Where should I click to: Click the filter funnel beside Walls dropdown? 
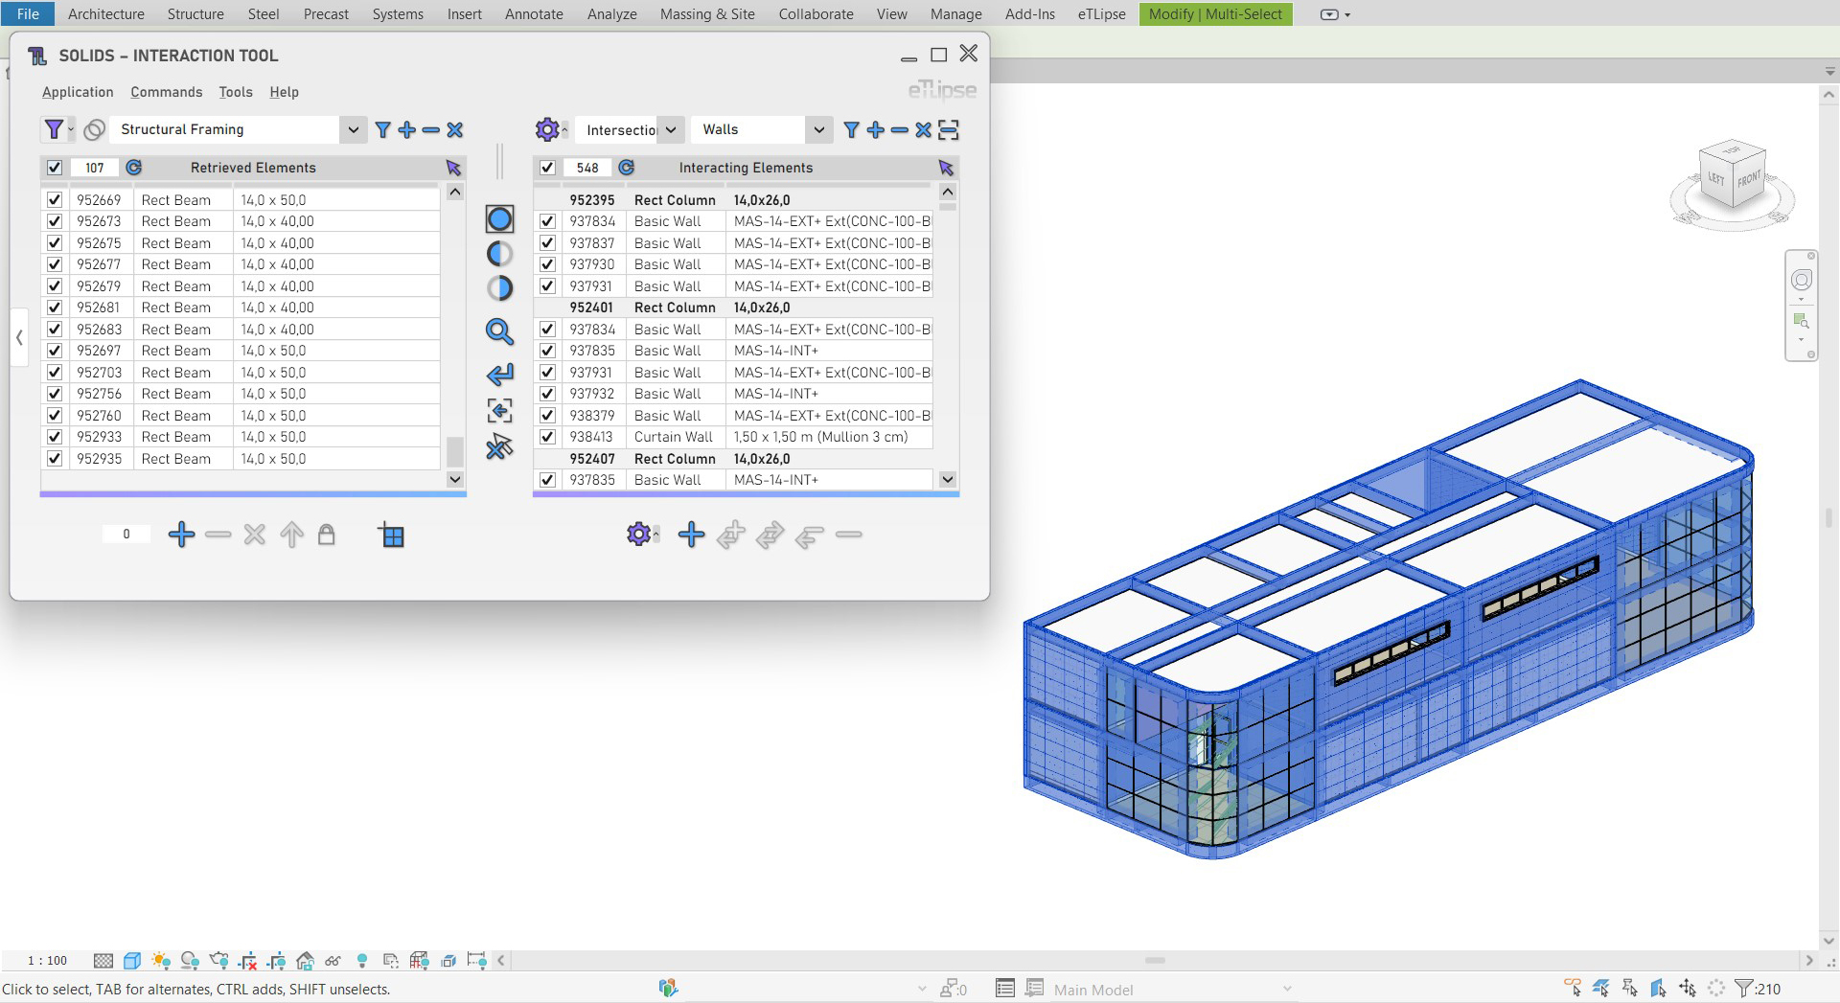(851, 129)
